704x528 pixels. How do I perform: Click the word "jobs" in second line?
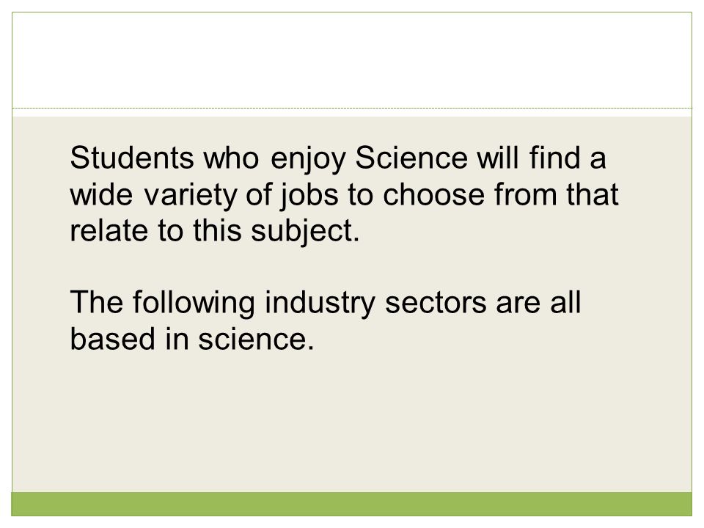tap(309, 197)
